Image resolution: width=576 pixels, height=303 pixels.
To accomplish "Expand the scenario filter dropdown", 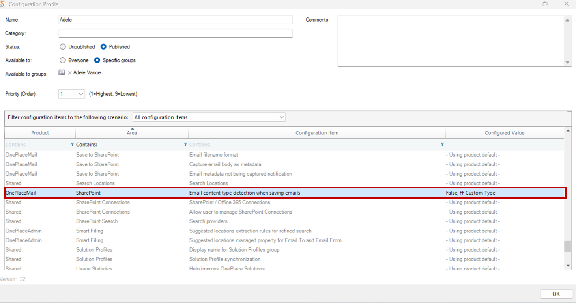I will pyautogui.click(x=281, y=117).
